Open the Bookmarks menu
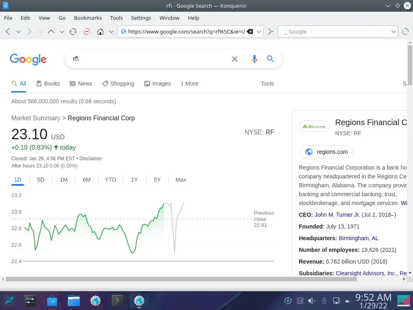 (x=88, y=18)
